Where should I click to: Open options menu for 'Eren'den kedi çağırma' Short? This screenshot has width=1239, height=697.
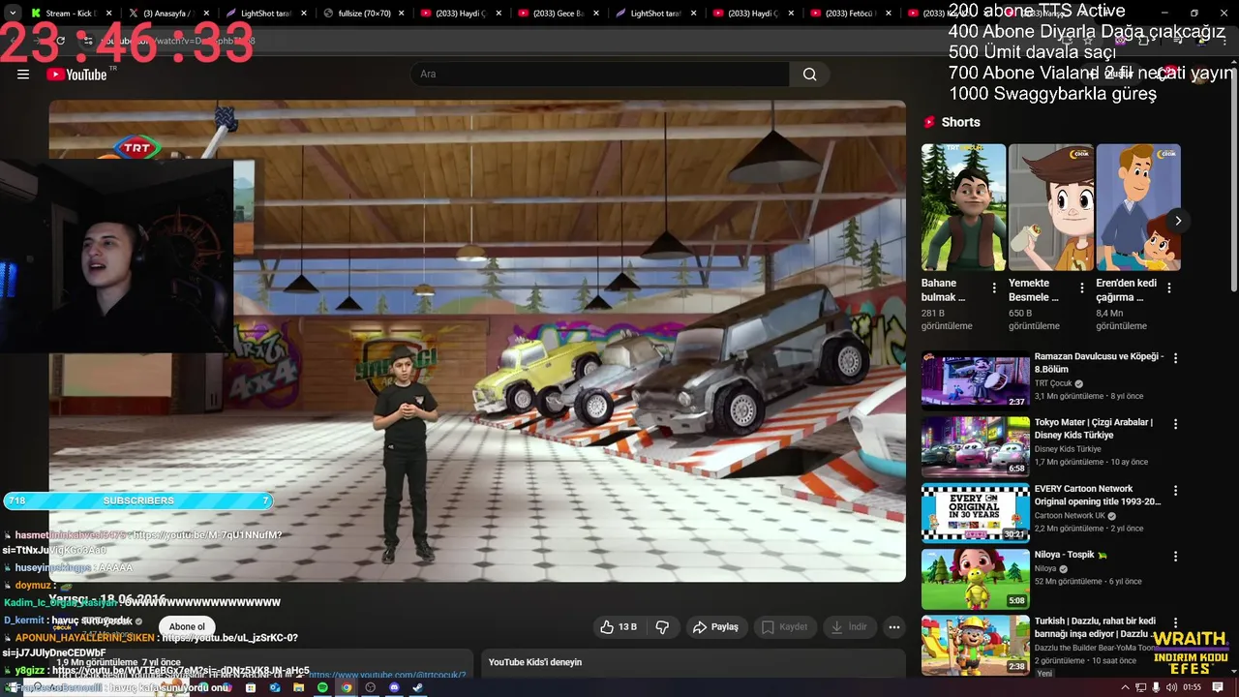[x=1169, y=288]
